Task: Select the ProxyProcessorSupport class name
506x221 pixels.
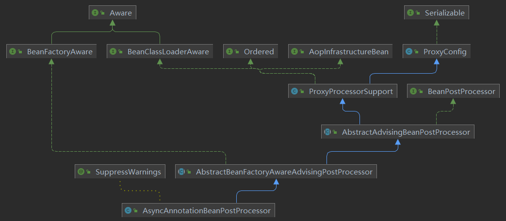Action: click(x=351, y=91)
